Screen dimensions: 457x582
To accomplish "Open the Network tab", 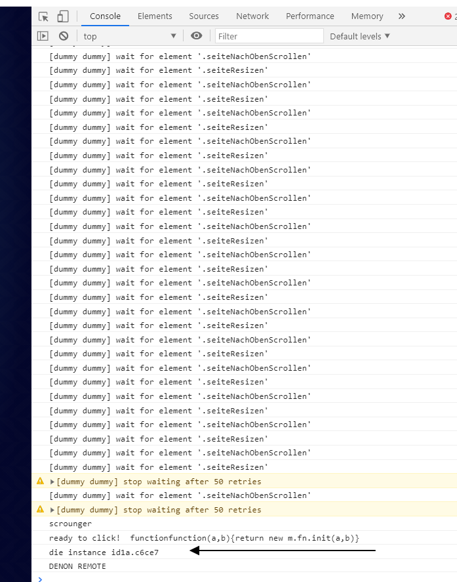I will tap(252, 16).
